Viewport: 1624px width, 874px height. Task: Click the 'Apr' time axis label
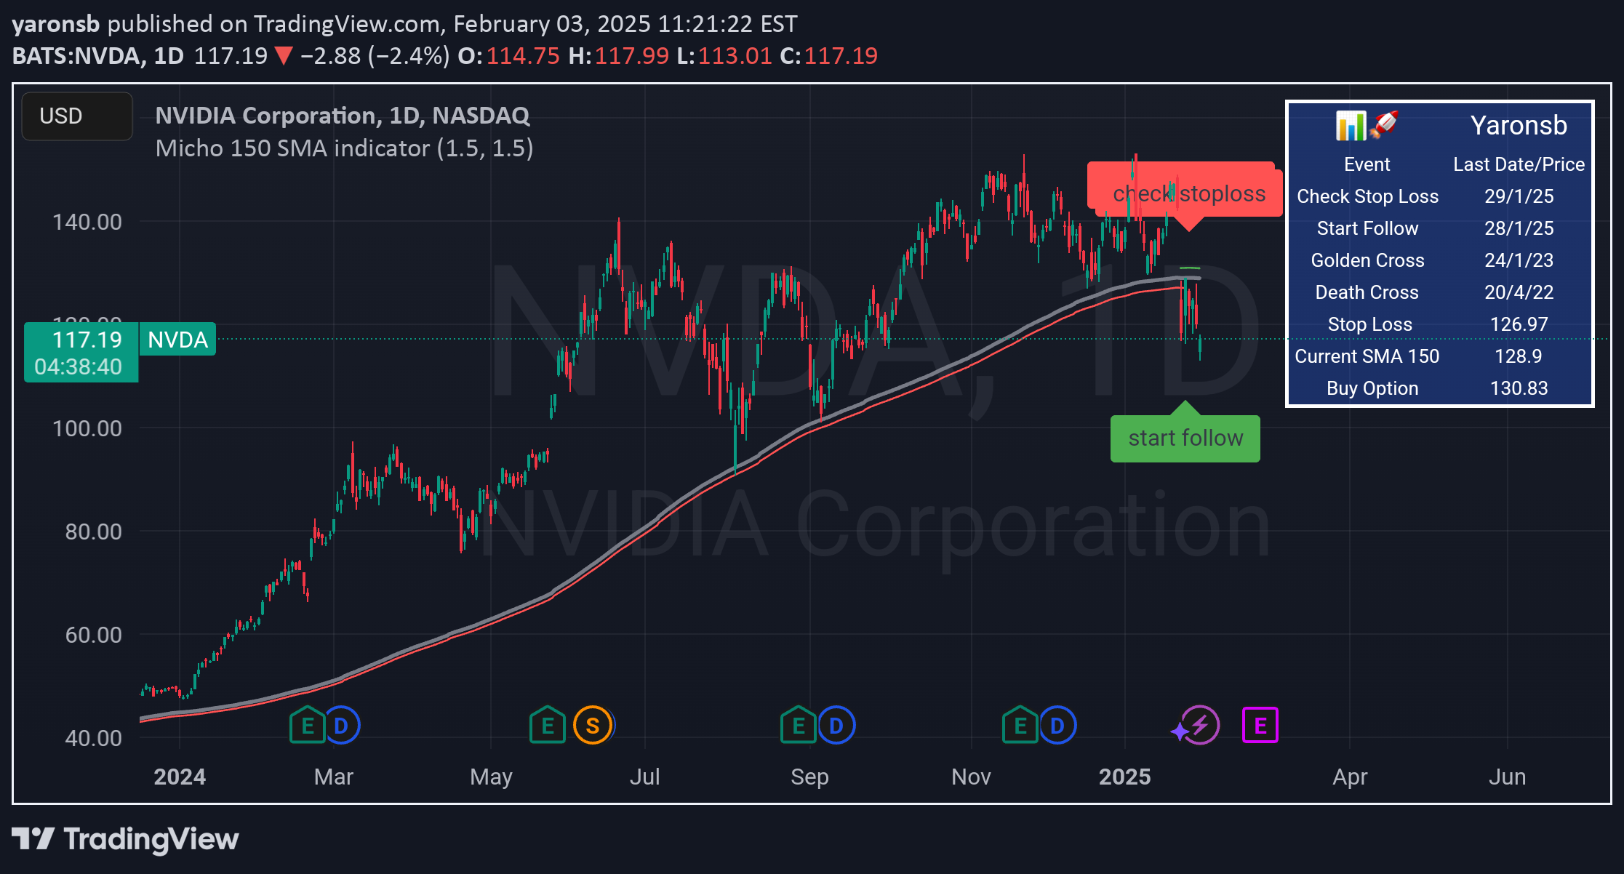click(1350, 777)
